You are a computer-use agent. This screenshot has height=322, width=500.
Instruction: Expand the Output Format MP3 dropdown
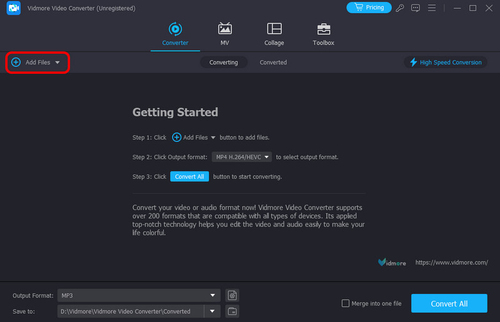point(212,295)
